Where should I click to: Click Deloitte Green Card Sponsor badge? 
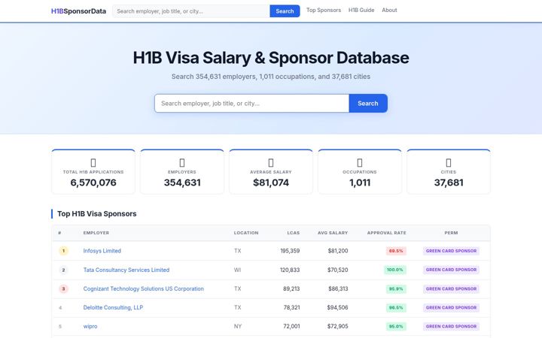451,307
